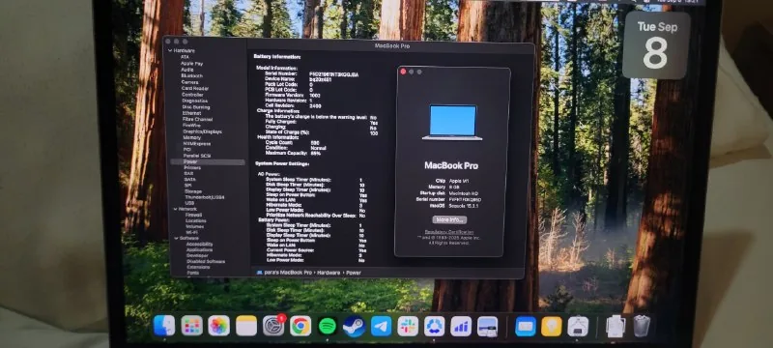Select Wi-Fi in the Network section

click(x=191, y=232)
